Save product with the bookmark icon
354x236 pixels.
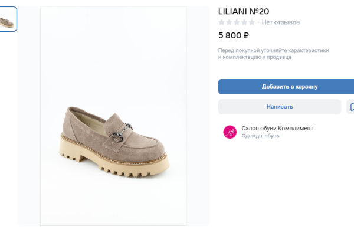(350, 107)
